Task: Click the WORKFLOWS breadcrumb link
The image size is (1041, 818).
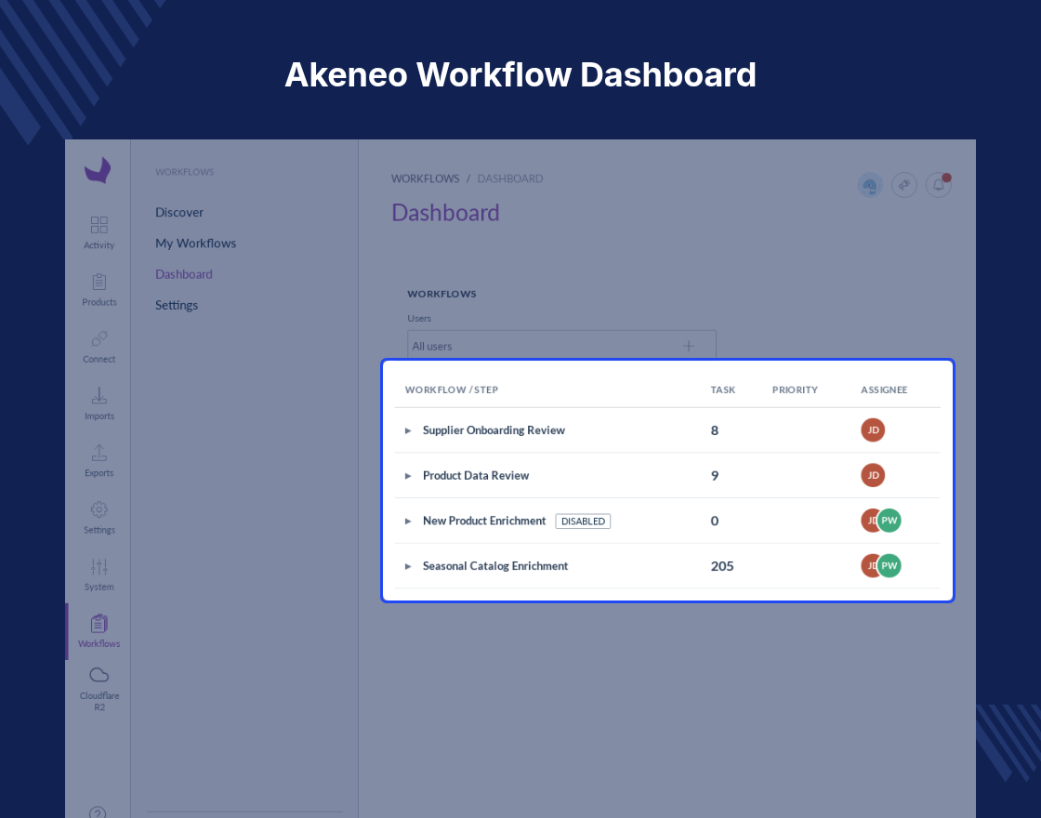Action: pos(425,178)
